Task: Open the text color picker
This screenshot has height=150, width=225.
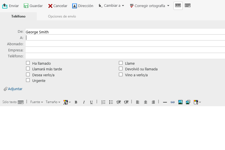Action: [x=67, y=102]
